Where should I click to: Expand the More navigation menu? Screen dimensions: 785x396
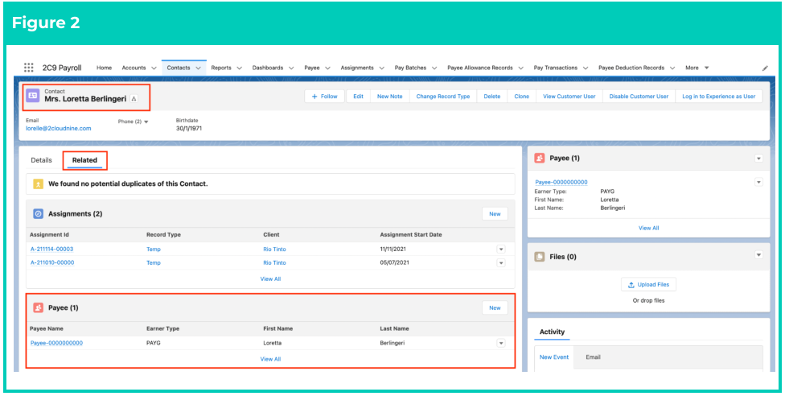pos(697,68)
